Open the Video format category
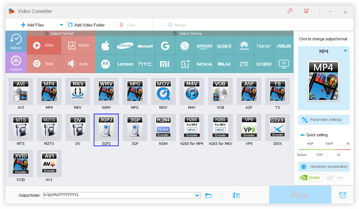The height and width of the screenshot is (209, 359). pyautogui.click(x=44, y=45)
